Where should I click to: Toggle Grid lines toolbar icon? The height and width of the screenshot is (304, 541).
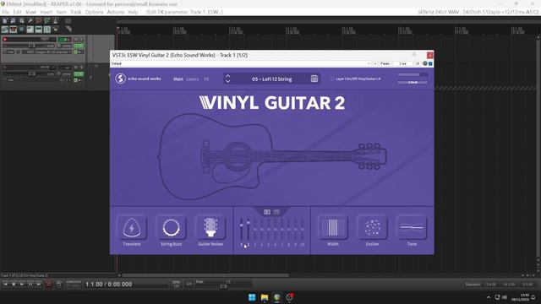(x=39, y=30)
